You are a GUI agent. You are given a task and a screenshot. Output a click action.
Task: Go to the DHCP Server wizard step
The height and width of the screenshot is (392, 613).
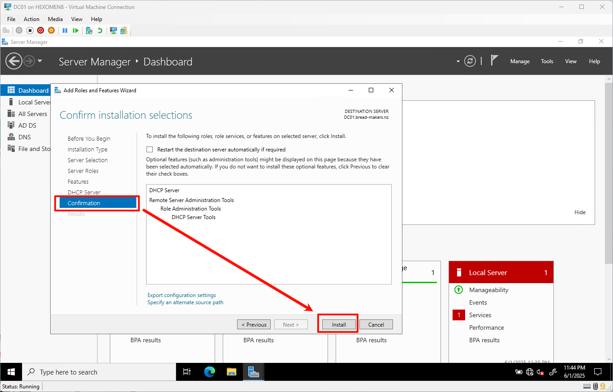pyautogui.click(x=84, y=193)
